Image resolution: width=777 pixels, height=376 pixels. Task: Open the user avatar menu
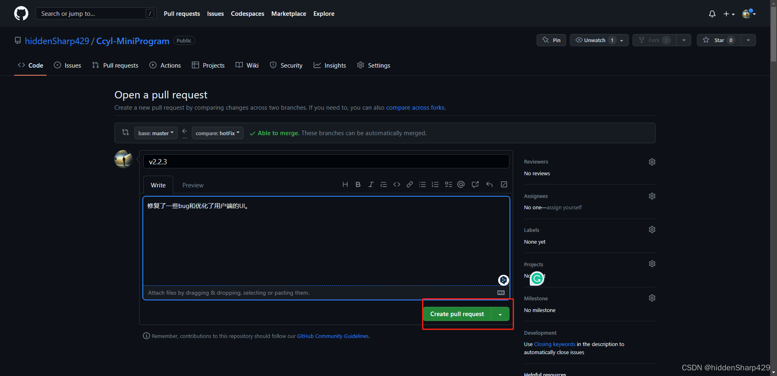749,14
